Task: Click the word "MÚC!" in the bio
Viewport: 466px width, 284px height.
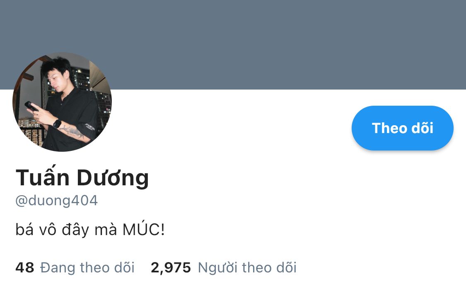Action: pos(144,230)
